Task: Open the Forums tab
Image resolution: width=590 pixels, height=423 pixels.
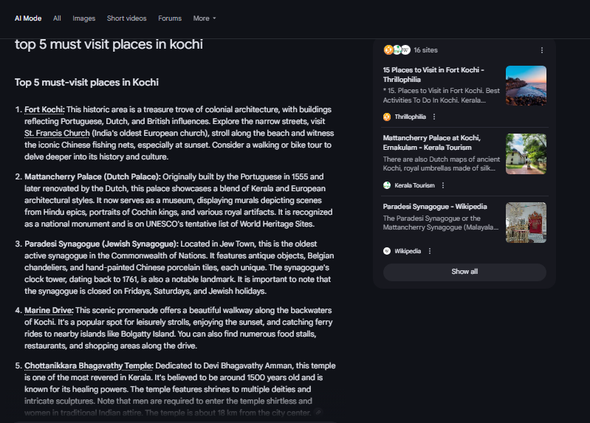Action: click(170, 18)
